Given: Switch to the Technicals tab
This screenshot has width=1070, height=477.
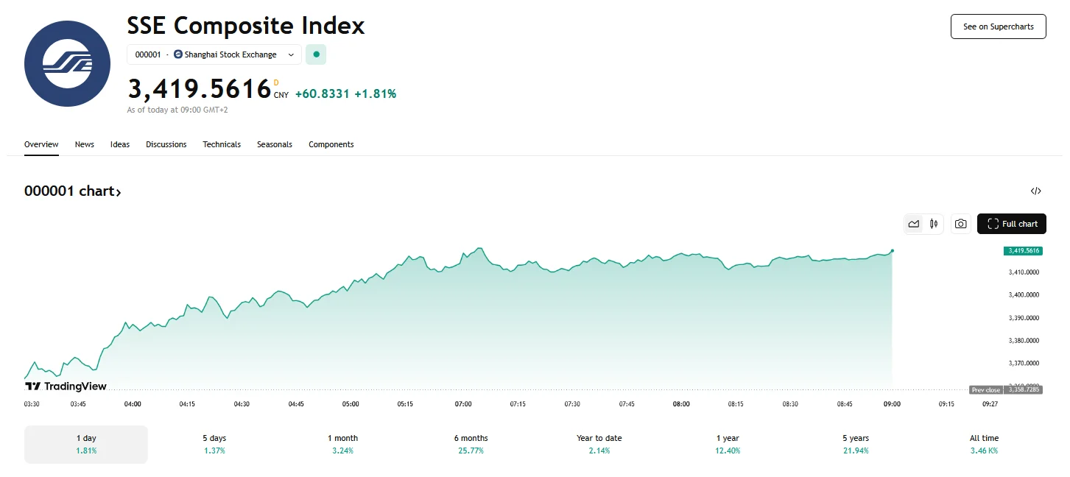Looking at the screenshot, I should pyautogui.click(x=222, y=144).
